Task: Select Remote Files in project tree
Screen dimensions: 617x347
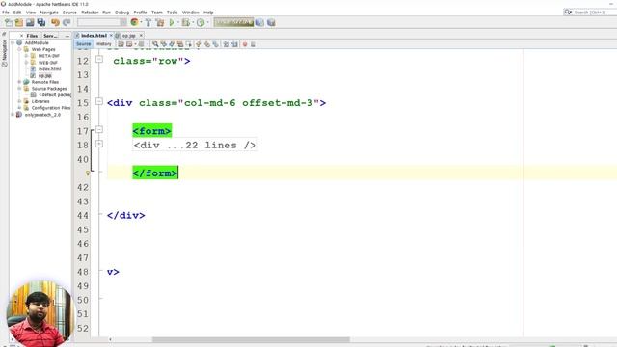Action: pyautogui.click(x=45, y=82)
